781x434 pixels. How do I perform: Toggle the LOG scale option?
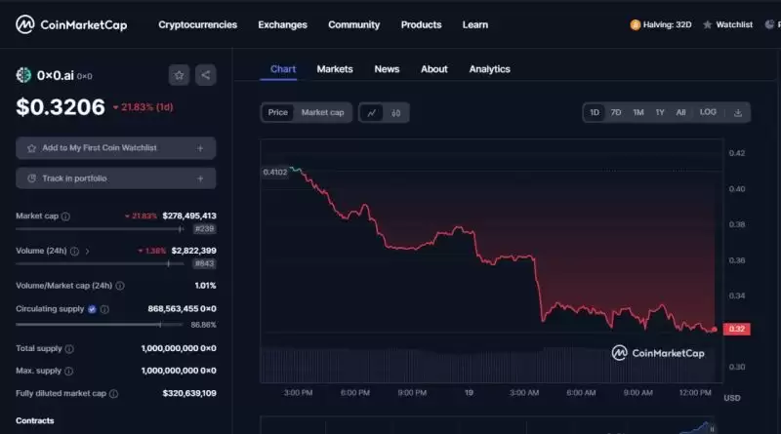708,113
